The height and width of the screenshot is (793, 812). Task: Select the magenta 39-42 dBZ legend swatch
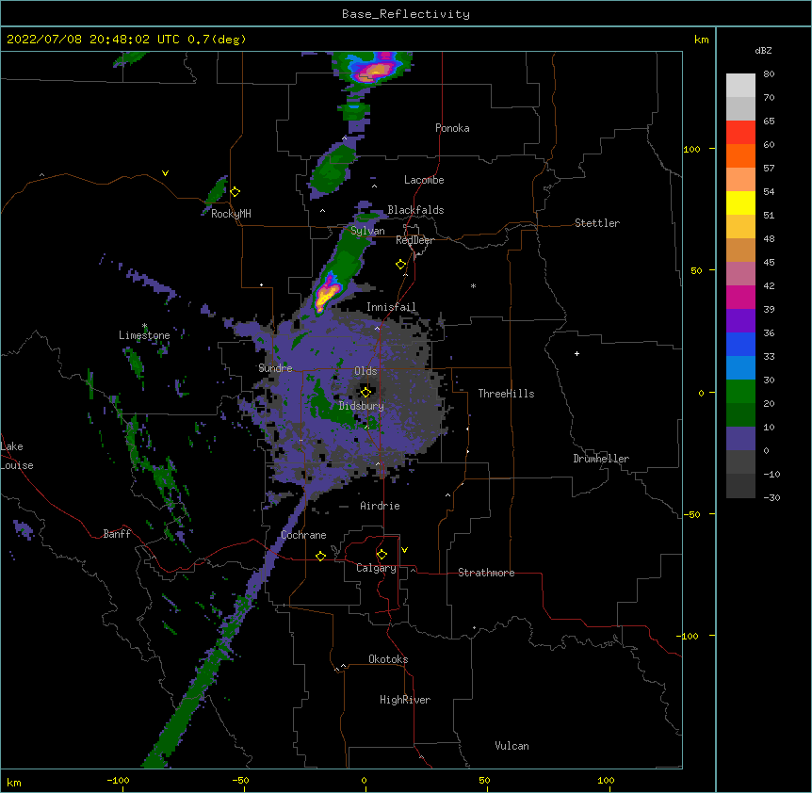(x=740, y=297)
